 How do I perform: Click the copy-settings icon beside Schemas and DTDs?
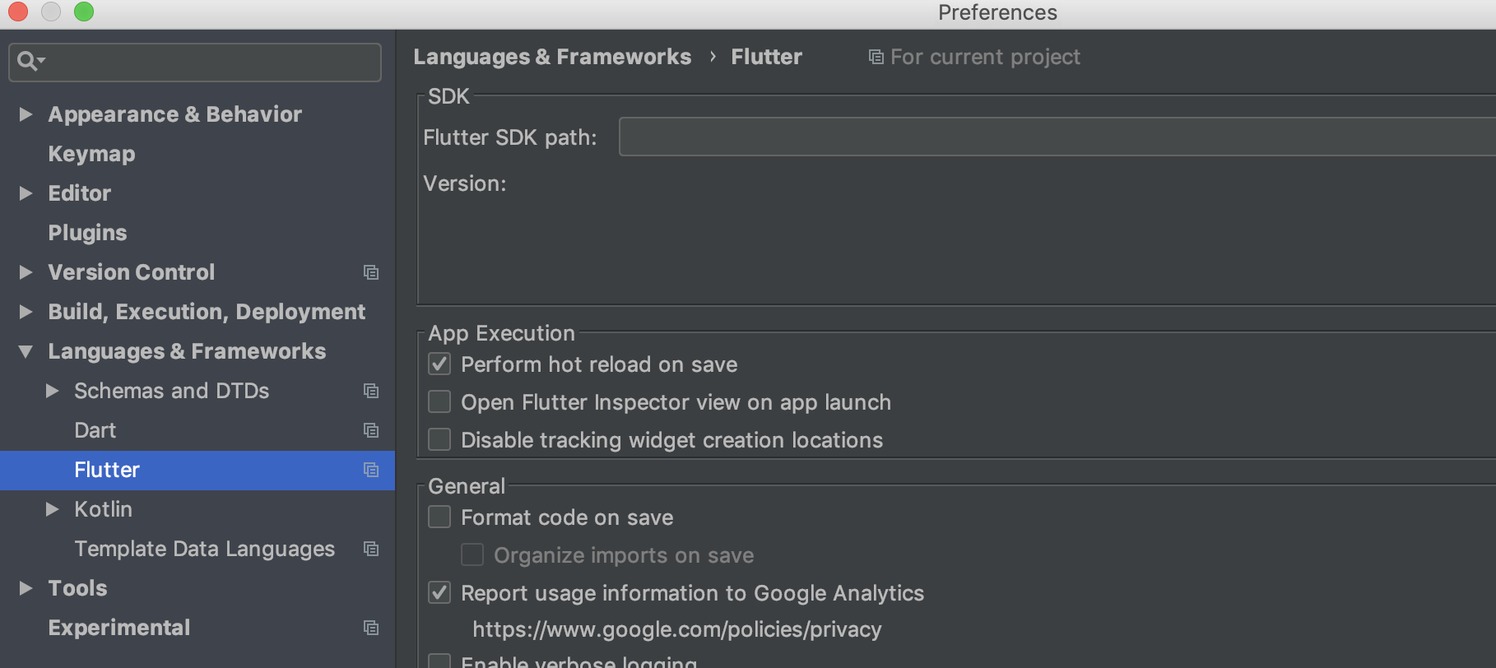(x=371, y=391)
